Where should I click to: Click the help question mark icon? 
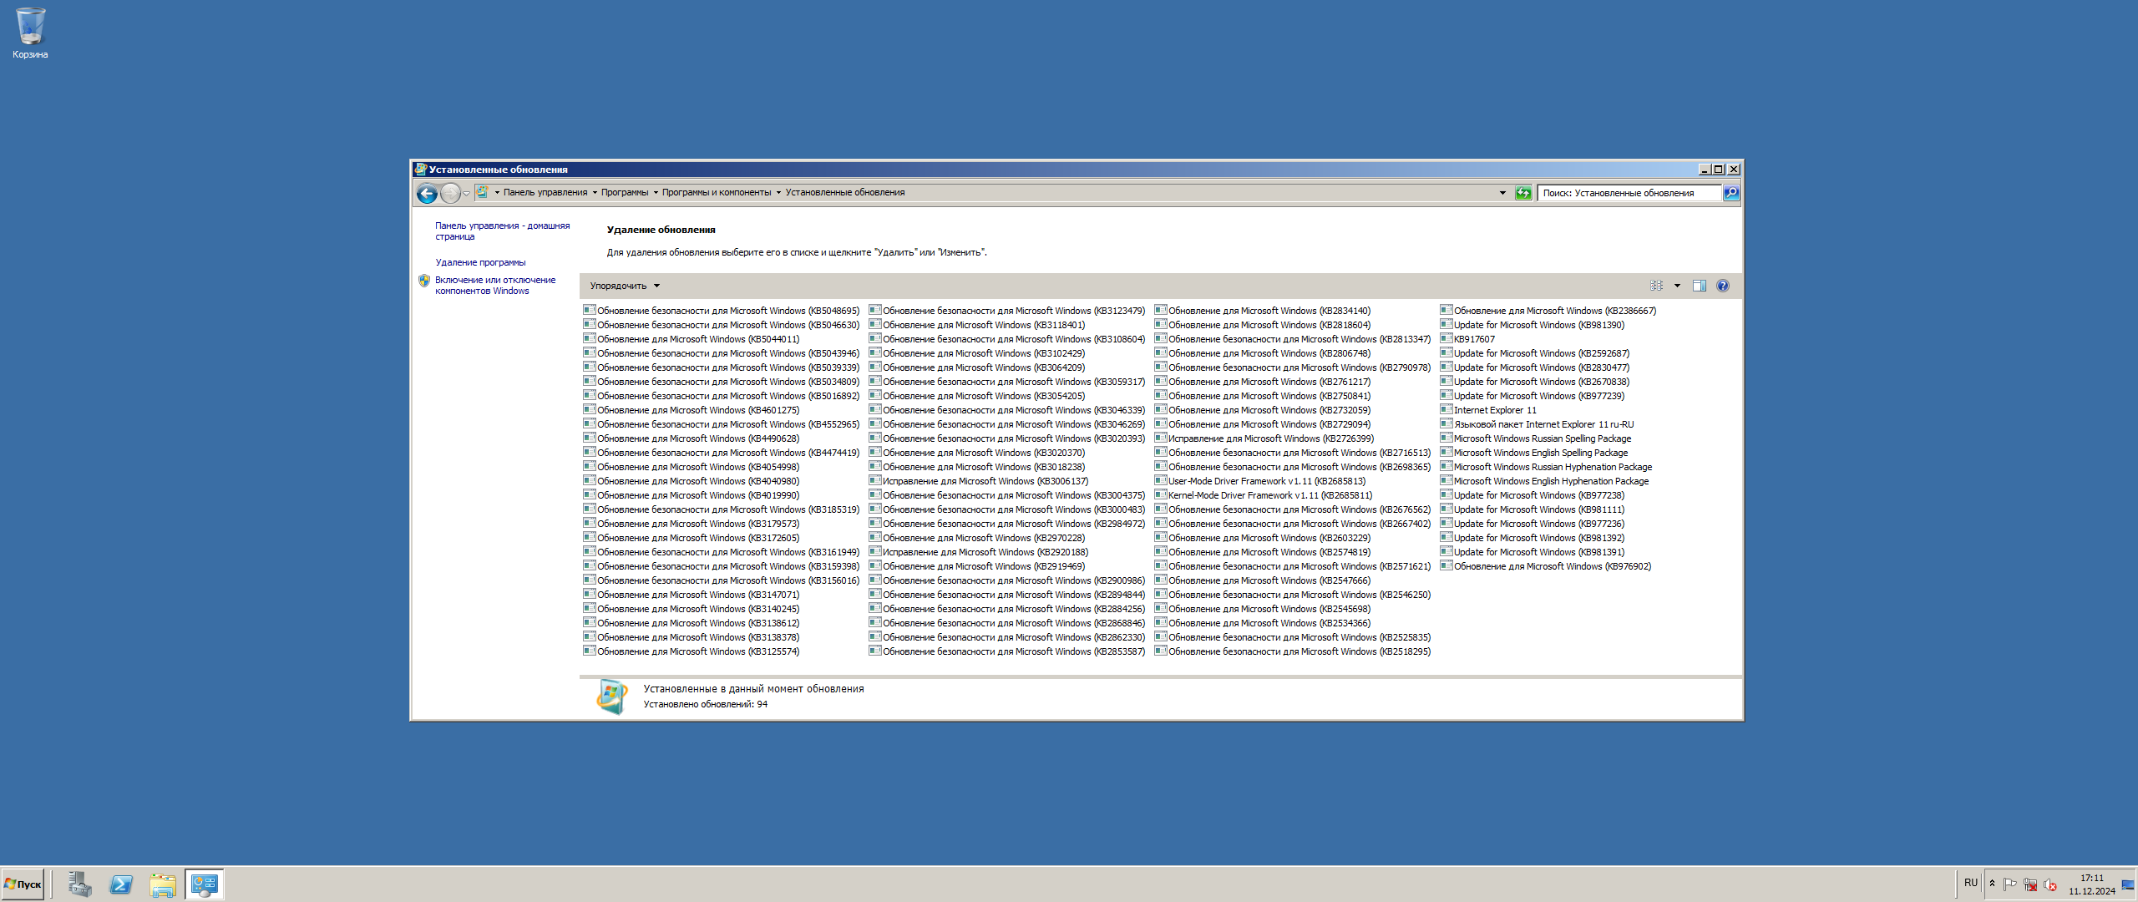(x=1723, y=286)
